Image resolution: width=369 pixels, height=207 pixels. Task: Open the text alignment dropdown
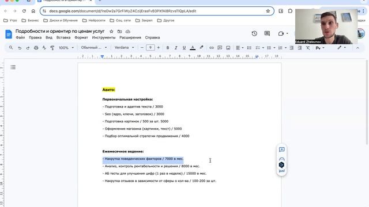240,48
